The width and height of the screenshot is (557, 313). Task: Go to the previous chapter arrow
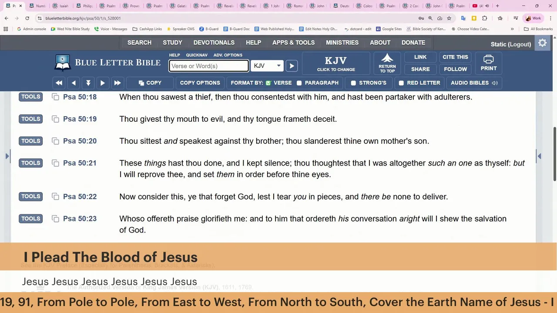(74, 83)
